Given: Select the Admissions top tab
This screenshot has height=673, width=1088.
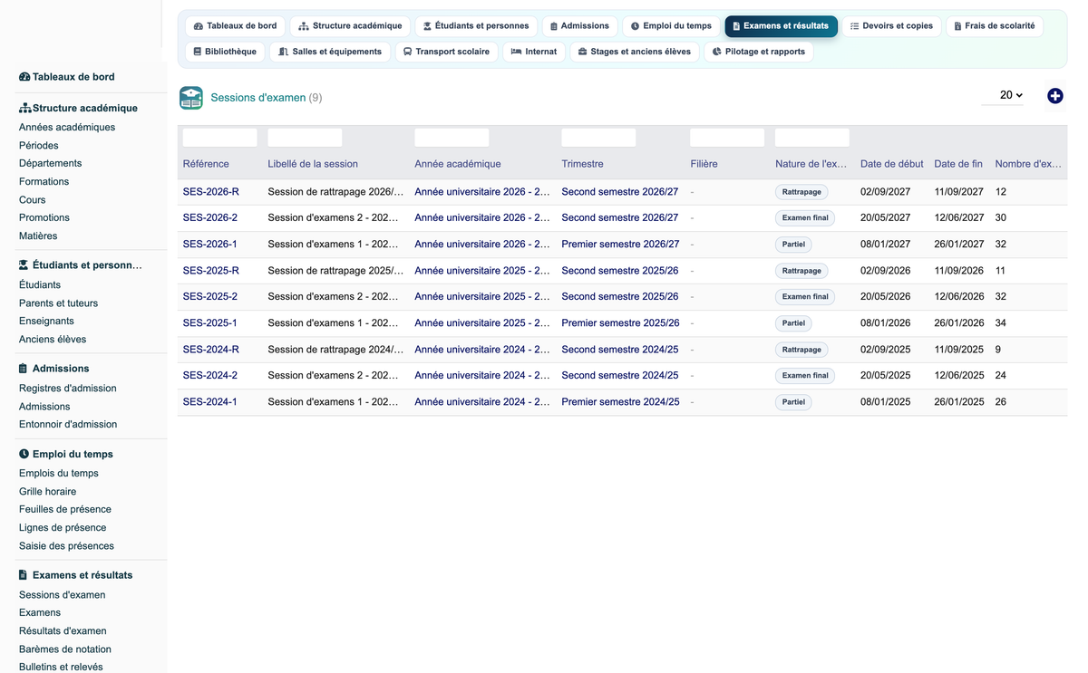Looking at the screenshot, I should pyautogui.click(x=579, y=26).
